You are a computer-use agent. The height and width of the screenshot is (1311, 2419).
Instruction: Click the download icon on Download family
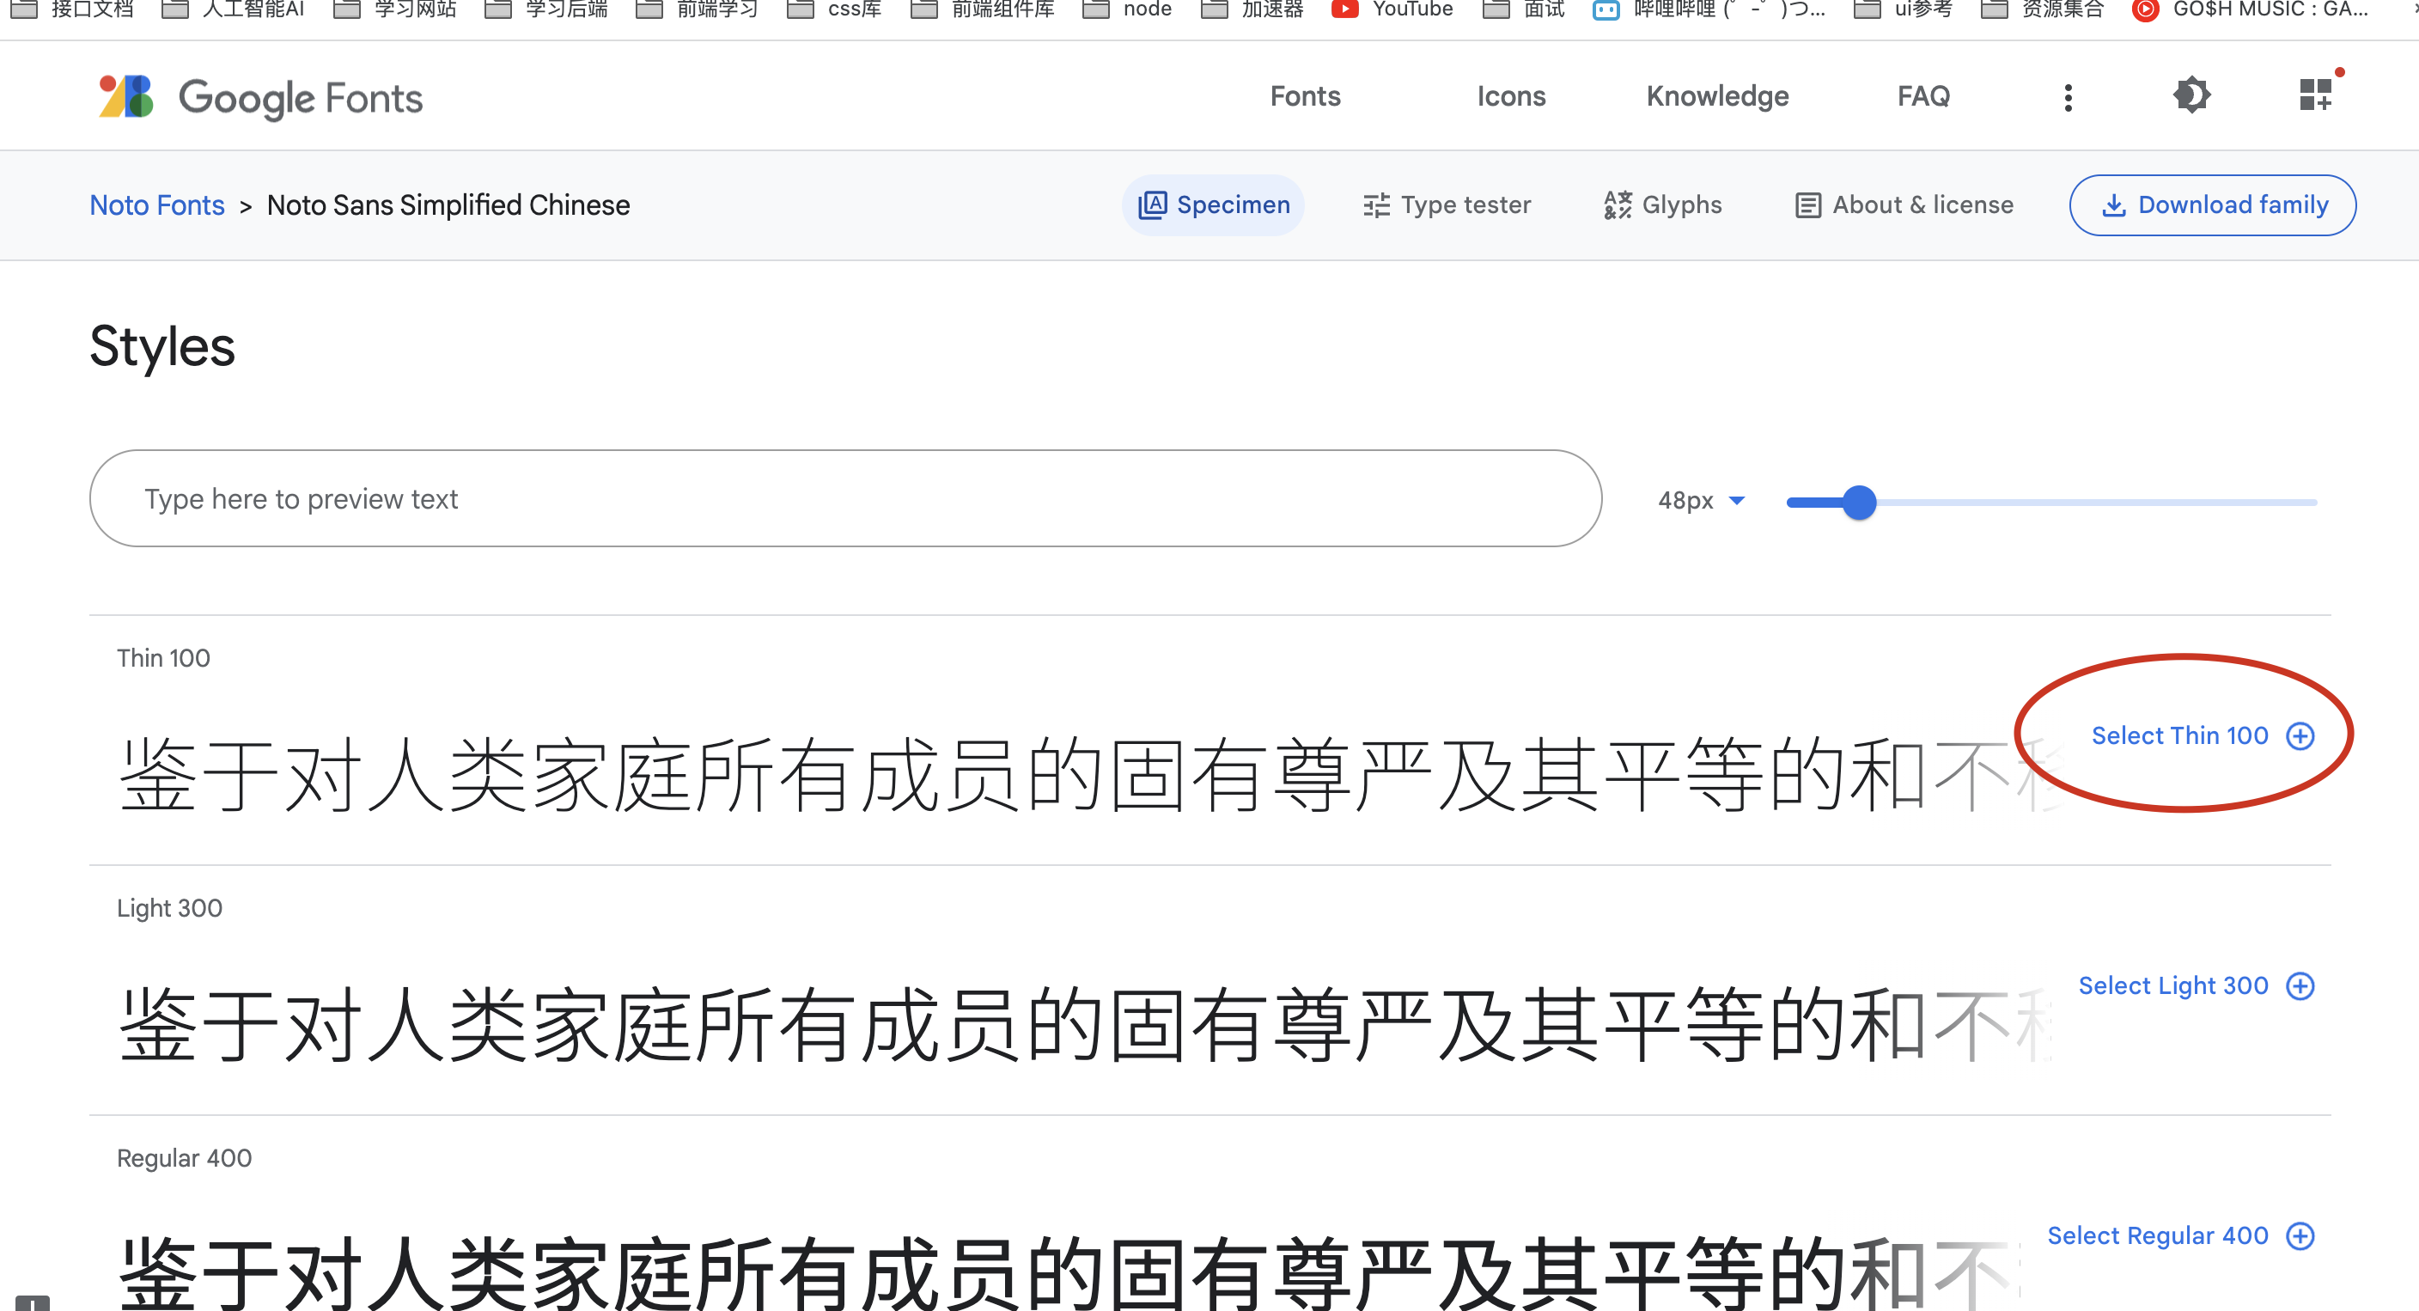click(x=2116, y=204)
